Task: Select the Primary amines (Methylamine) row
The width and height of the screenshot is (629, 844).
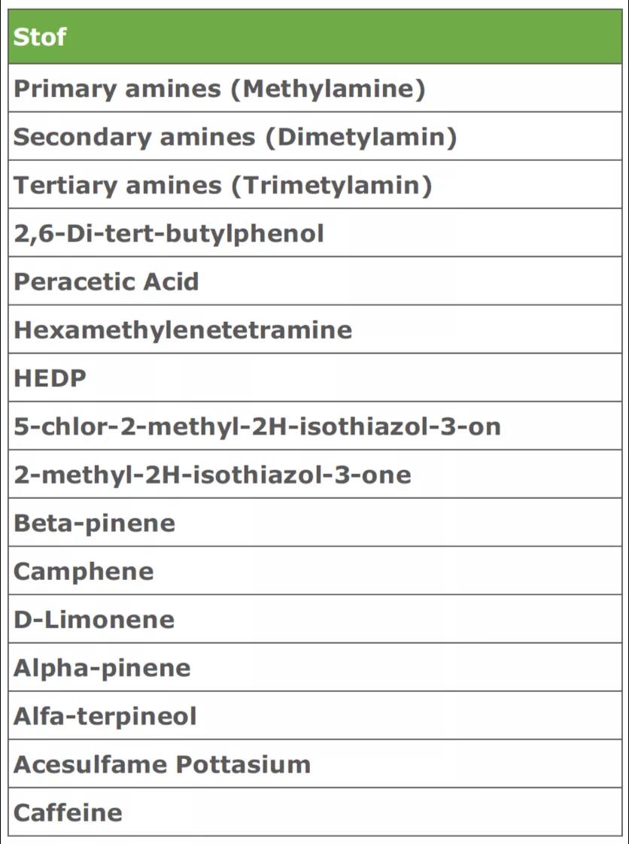Action: pos(220,90)
